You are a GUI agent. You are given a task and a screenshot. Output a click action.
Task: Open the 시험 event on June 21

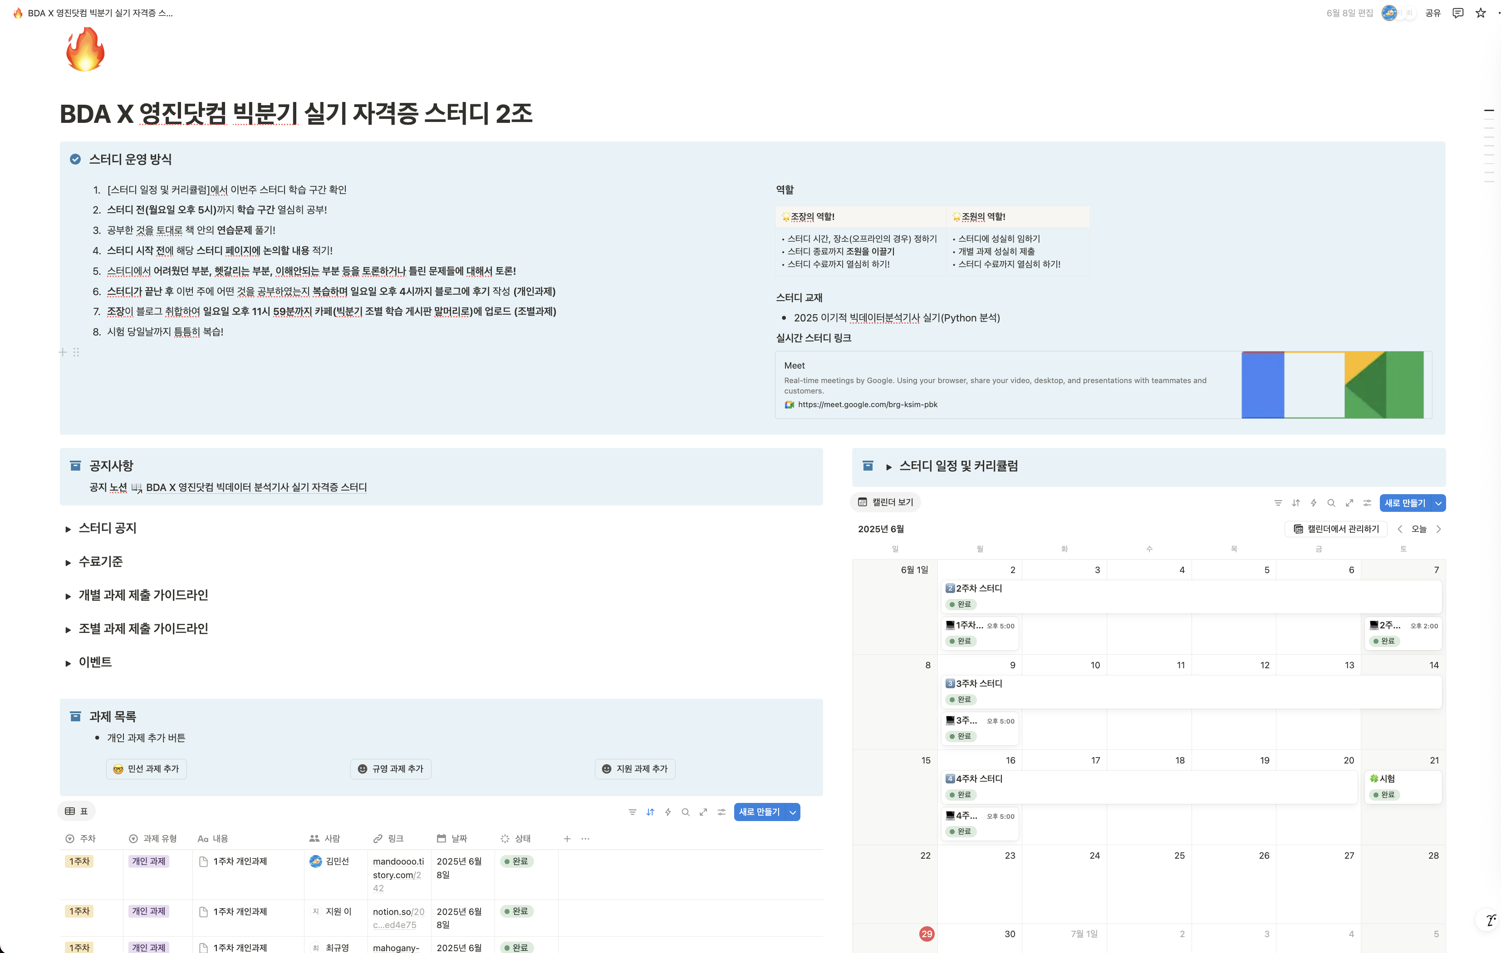click(x=1387, y=778)
